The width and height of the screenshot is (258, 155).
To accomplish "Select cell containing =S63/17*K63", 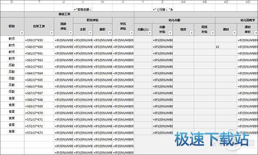I will click(39, 65).
